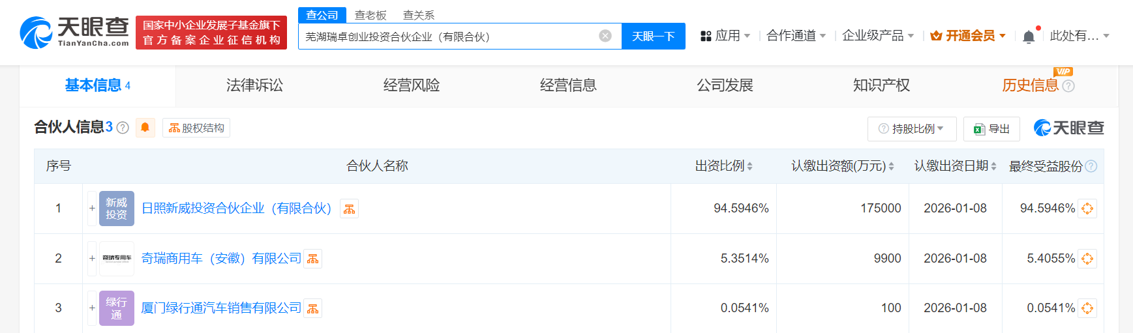
Task: Open 奇瑞商用车（安徽）有限公司 link
Action: (221, 259)
